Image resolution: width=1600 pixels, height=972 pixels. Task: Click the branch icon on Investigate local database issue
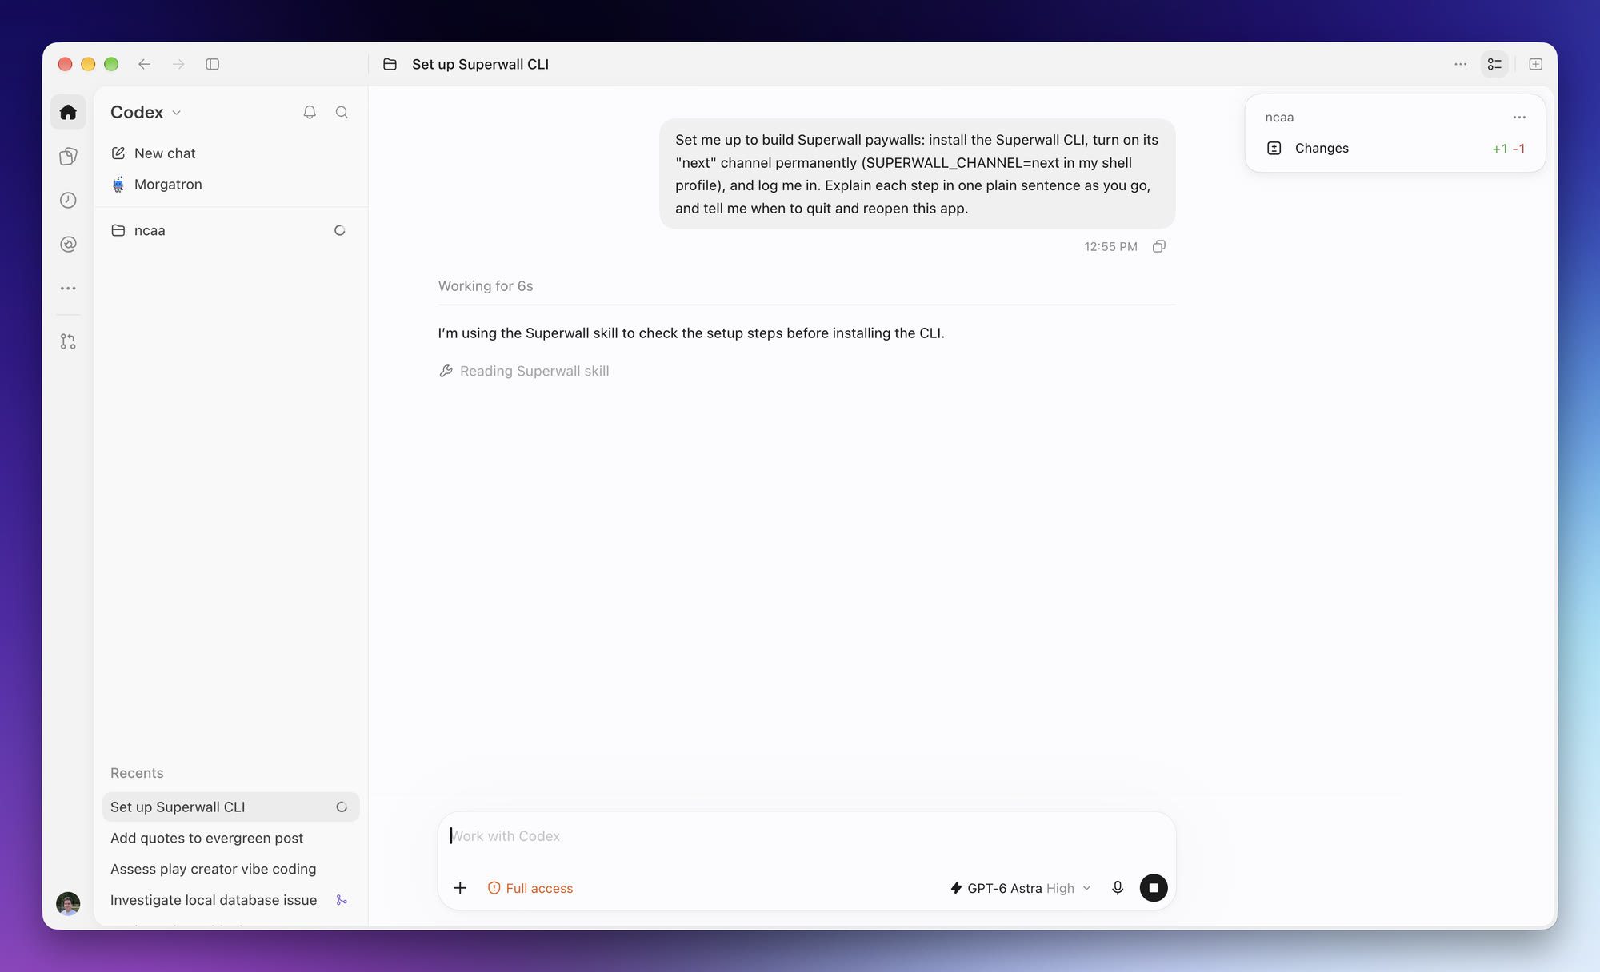point(342,900)
